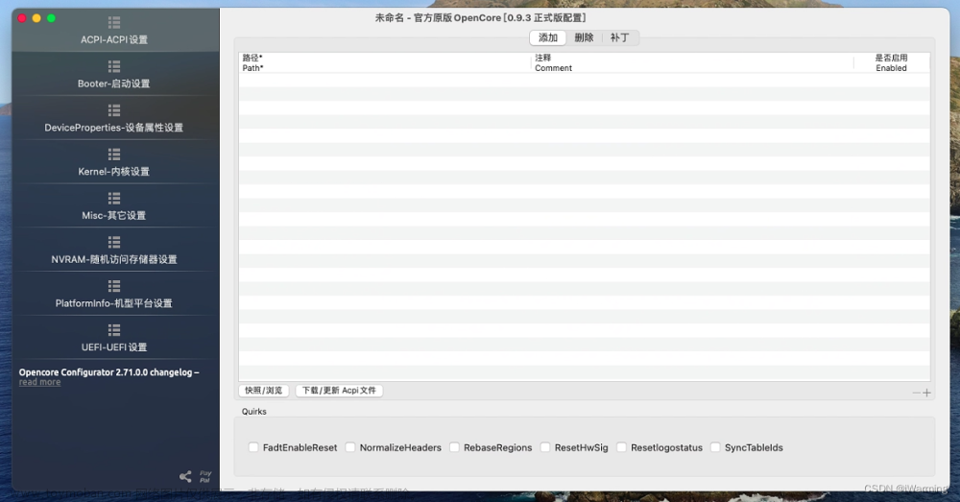Enable the FadtEnableReset quirk
The height and width of the screenshot is (502, 960).
[x=253, y=447]
